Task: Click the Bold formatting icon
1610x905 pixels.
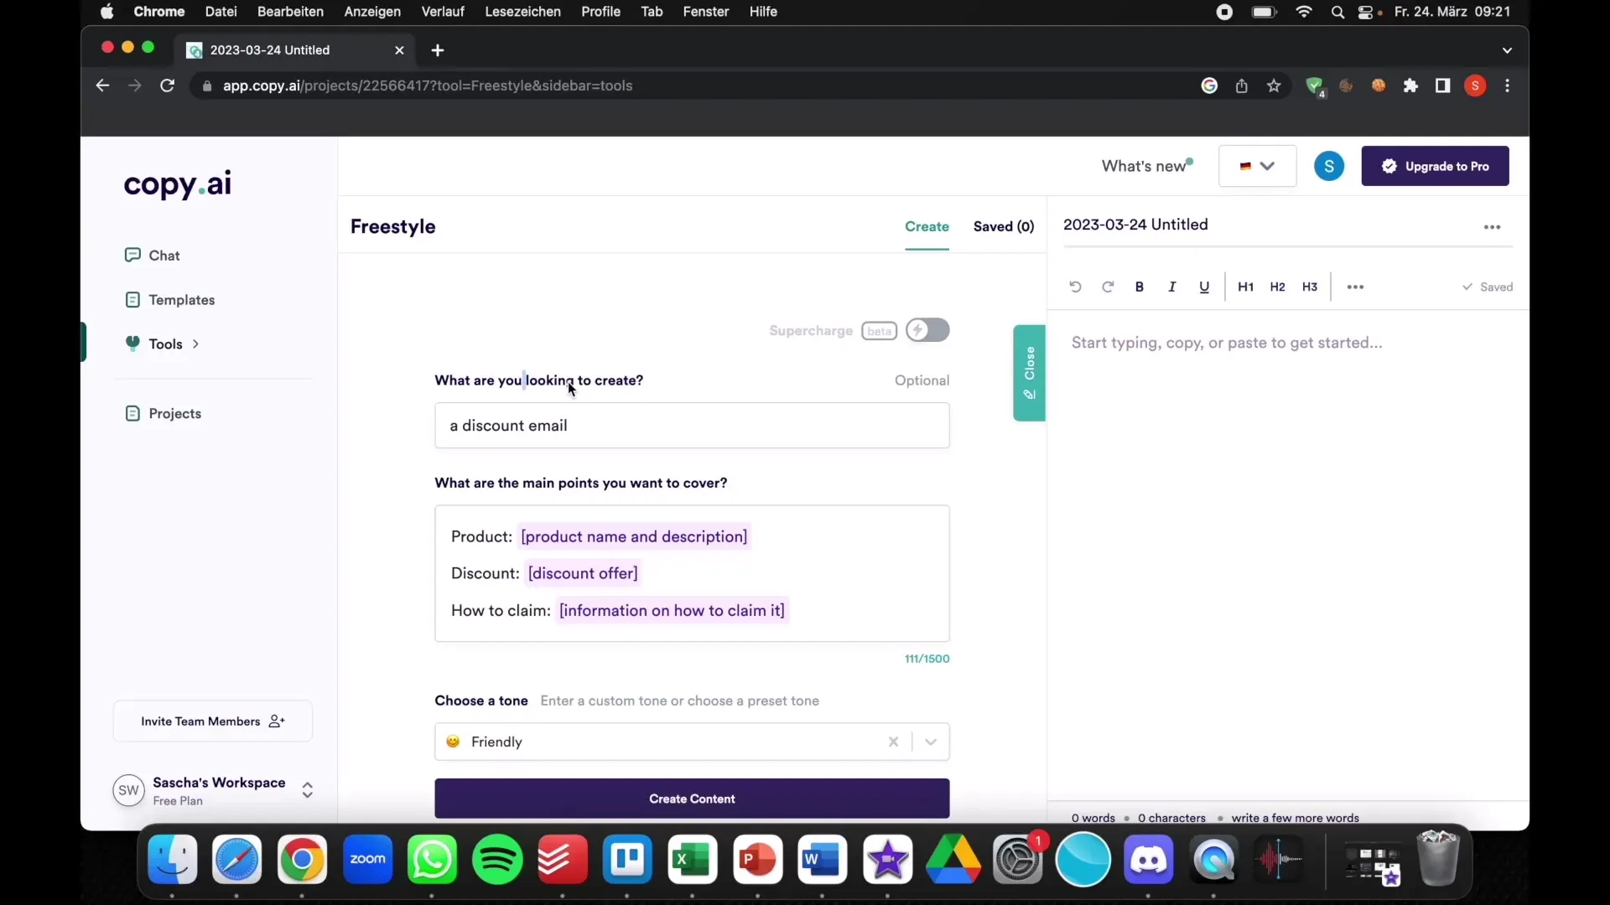Action: click(1139, 287)
